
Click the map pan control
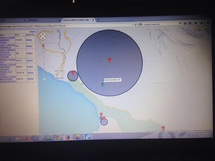coord(43,36)
